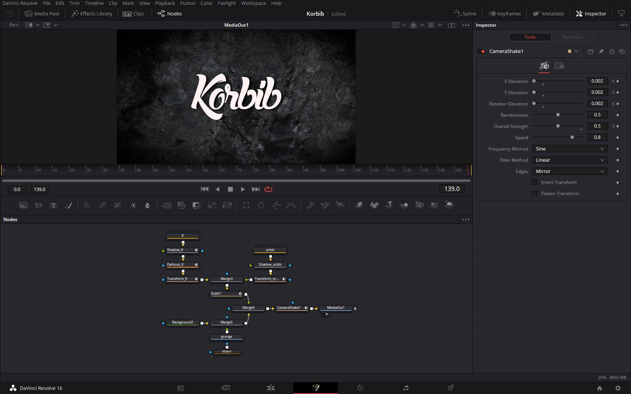Add a Rectangle mask tool
631x394 pixels.
[x=246, y=205]
